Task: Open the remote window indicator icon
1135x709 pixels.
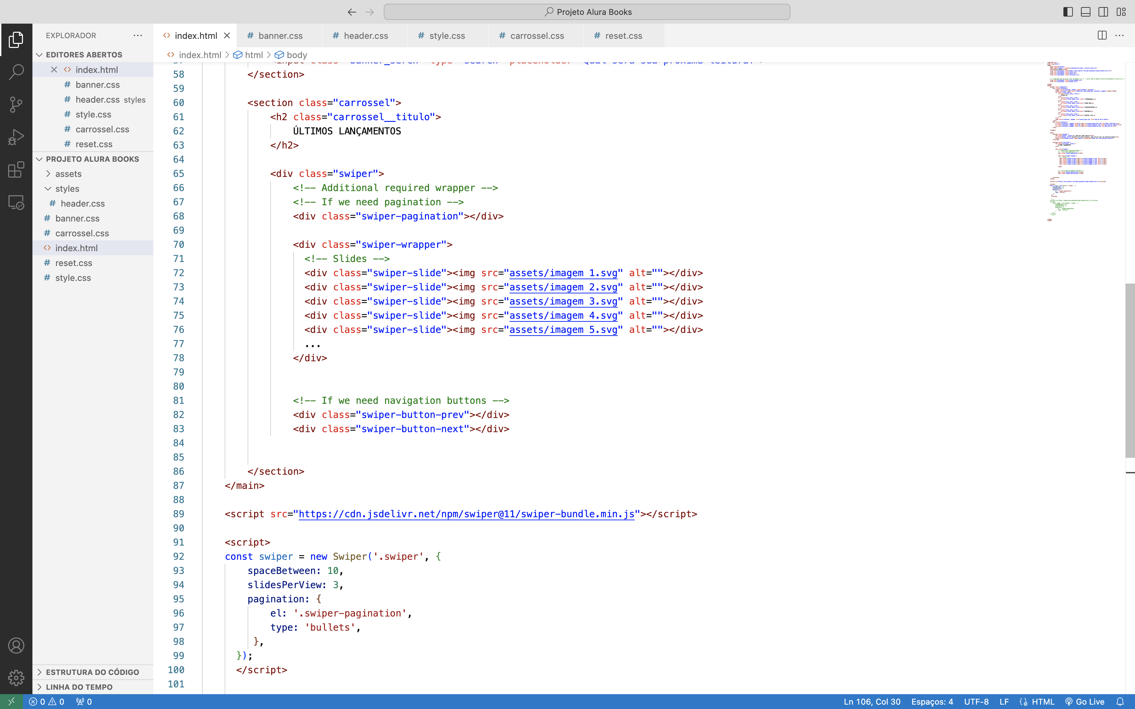Action: tap(11, 702)
